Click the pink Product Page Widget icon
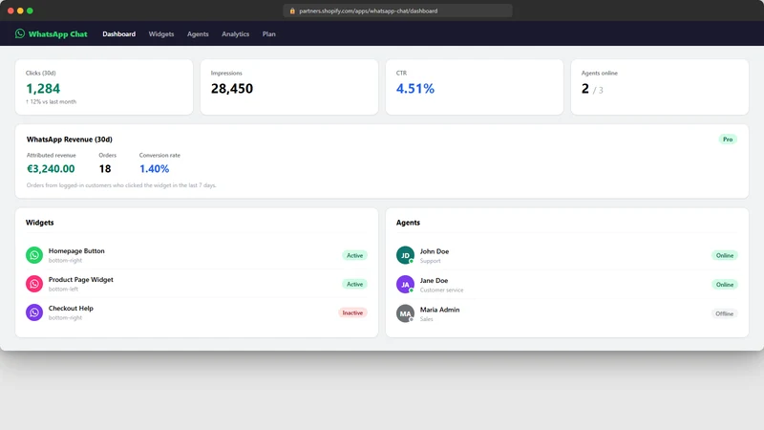764x430 pixels. [34, 284]
